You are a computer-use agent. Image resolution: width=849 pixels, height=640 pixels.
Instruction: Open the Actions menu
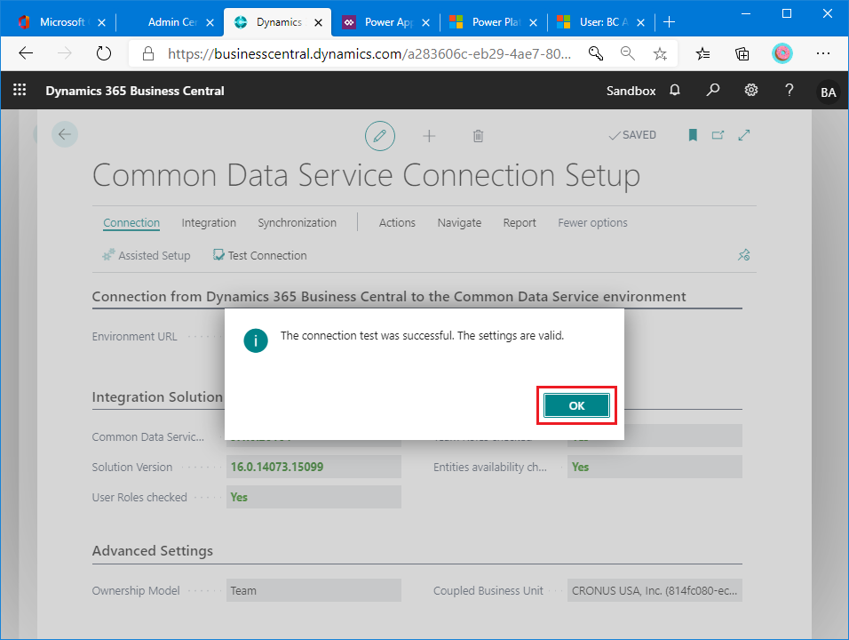(397, 223)
